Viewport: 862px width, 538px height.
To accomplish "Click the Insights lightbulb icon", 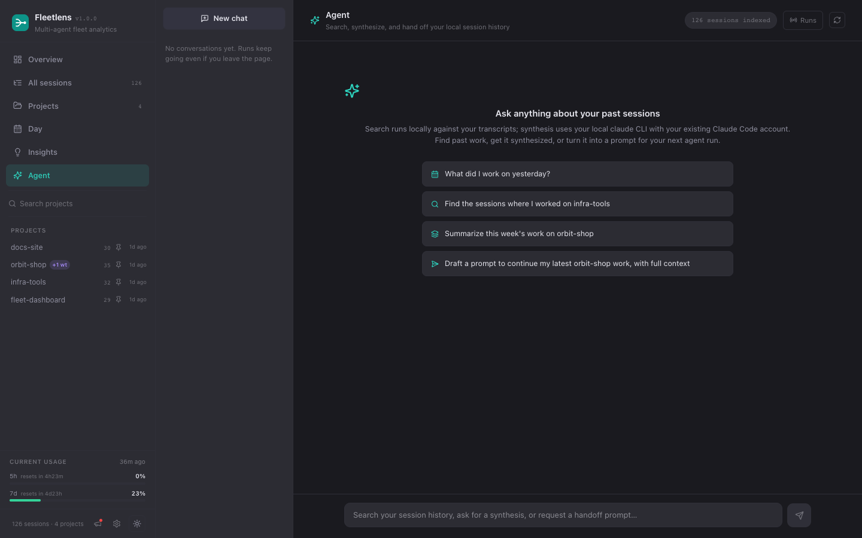I will (x=17, y=152).
